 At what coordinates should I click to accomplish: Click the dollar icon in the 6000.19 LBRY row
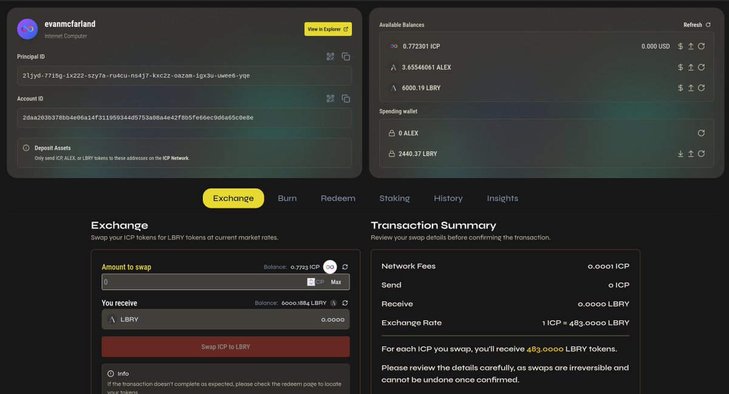click(x=680, y=88)
